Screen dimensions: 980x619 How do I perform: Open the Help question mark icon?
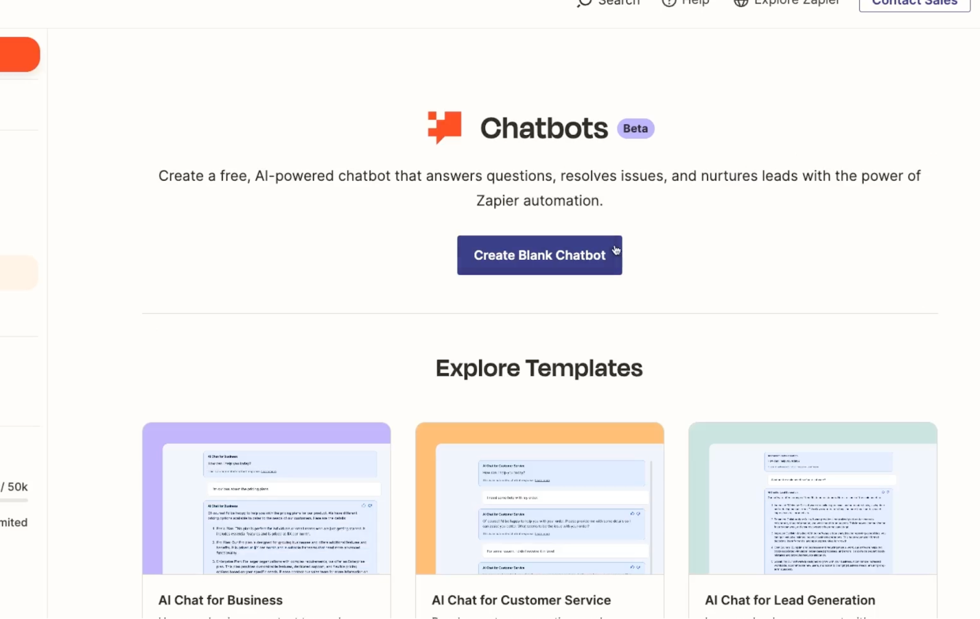[x=669, y=3]
